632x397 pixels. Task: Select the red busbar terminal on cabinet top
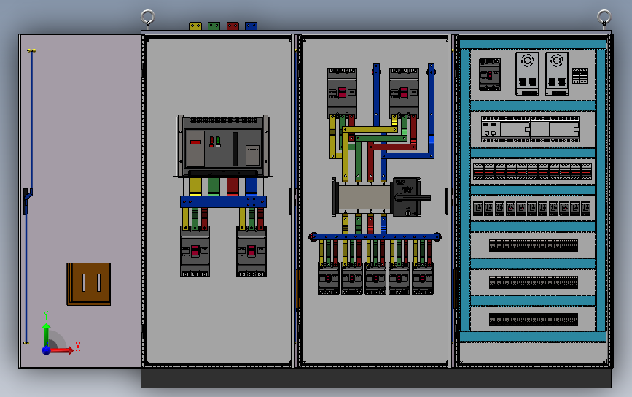coord(233,26)
